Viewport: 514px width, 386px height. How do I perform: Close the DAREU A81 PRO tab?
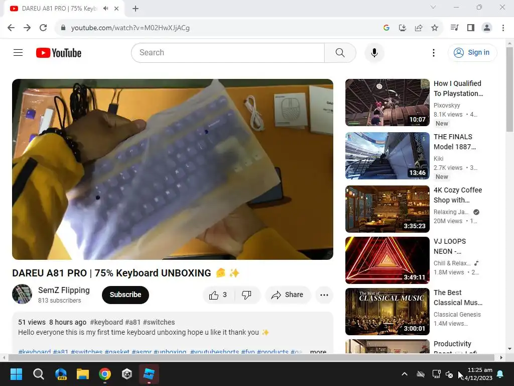(x=116, y=9)
